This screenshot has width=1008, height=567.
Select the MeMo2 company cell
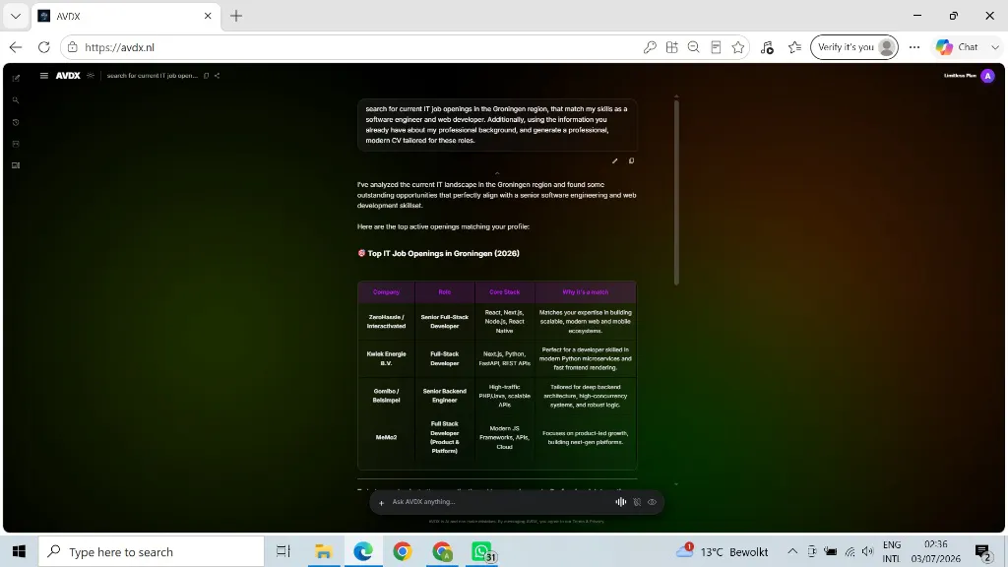386,437
